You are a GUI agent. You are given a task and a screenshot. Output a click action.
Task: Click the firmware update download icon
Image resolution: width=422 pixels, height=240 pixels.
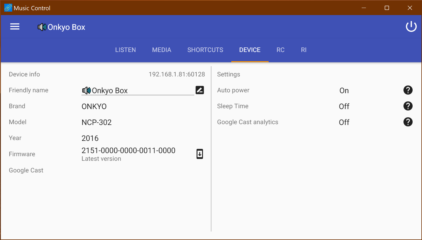[x=200, y=154]
